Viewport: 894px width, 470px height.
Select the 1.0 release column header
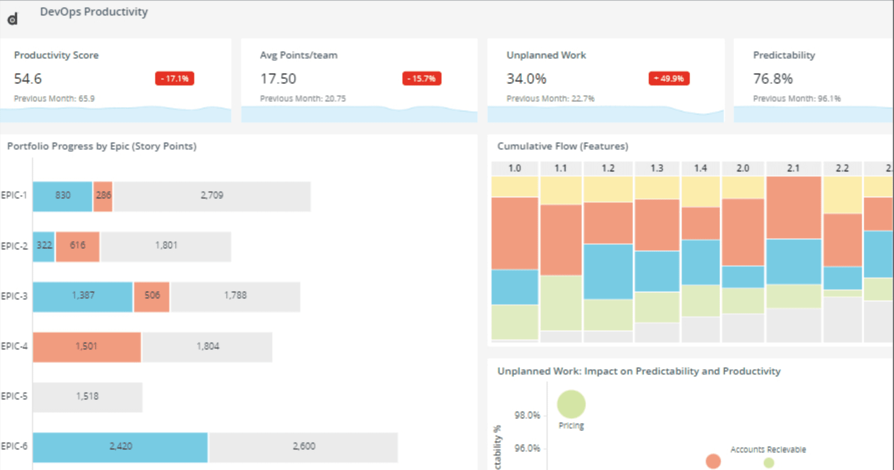(x=515, y=168)
